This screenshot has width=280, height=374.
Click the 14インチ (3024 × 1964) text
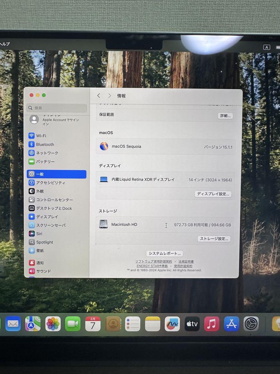pos(210,180)
